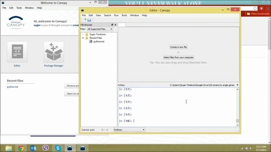The image size is (271, 152).
Task: Click the Login link in Welcome window
Action: coord(37,25)
